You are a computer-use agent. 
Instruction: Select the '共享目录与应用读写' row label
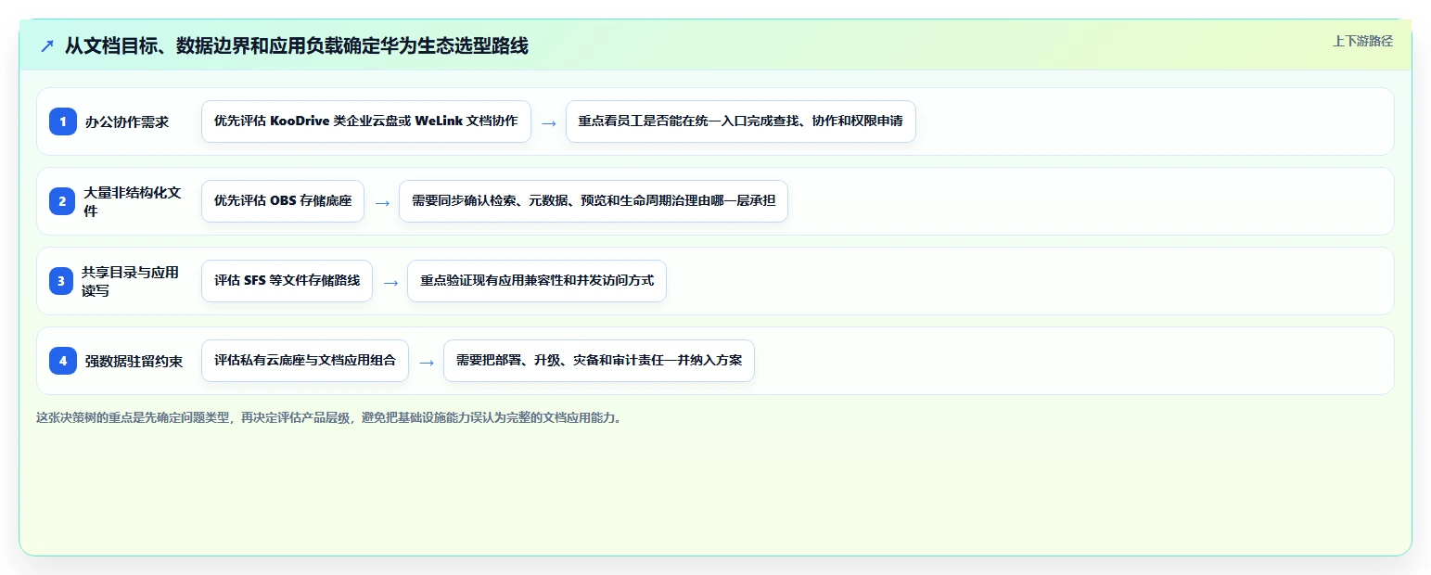(130, 281)
